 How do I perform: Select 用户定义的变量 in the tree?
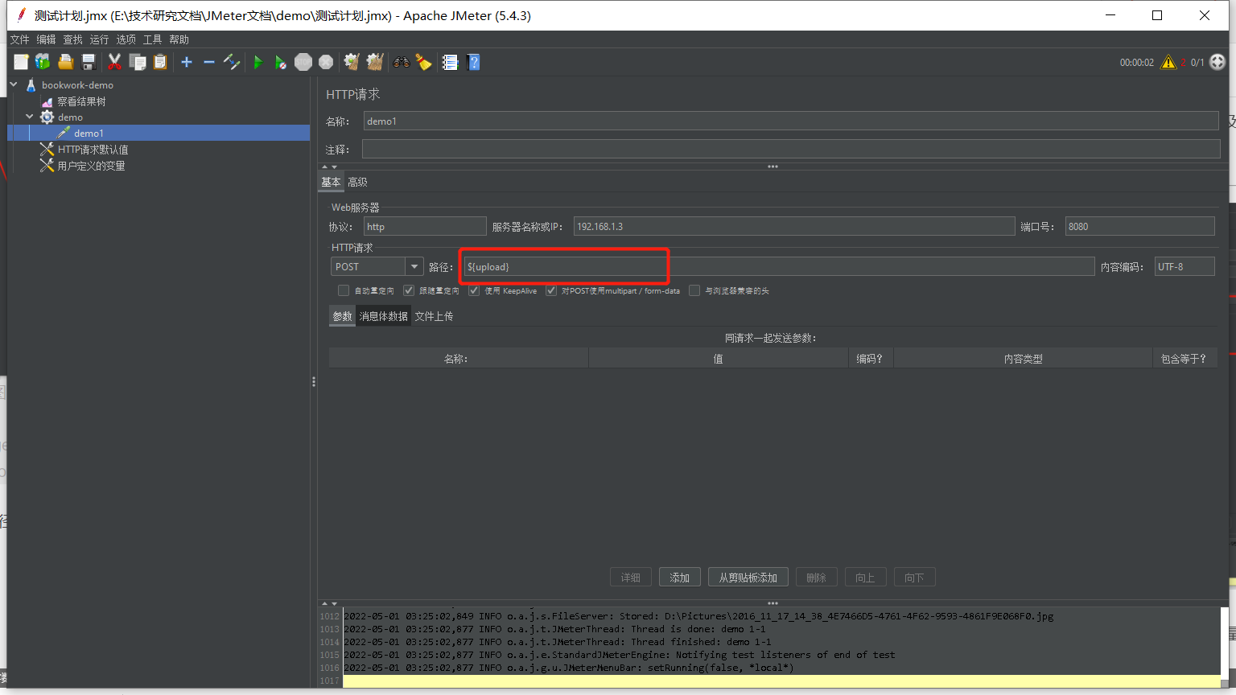(x=91, y=166)
